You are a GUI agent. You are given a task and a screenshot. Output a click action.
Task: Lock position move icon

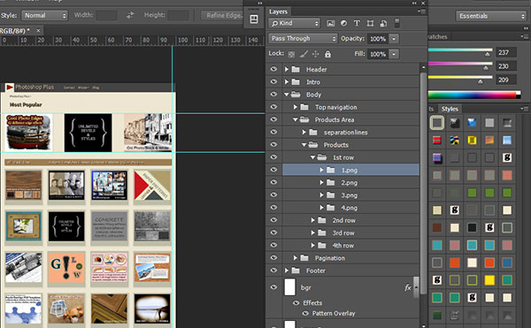point(316,54)
